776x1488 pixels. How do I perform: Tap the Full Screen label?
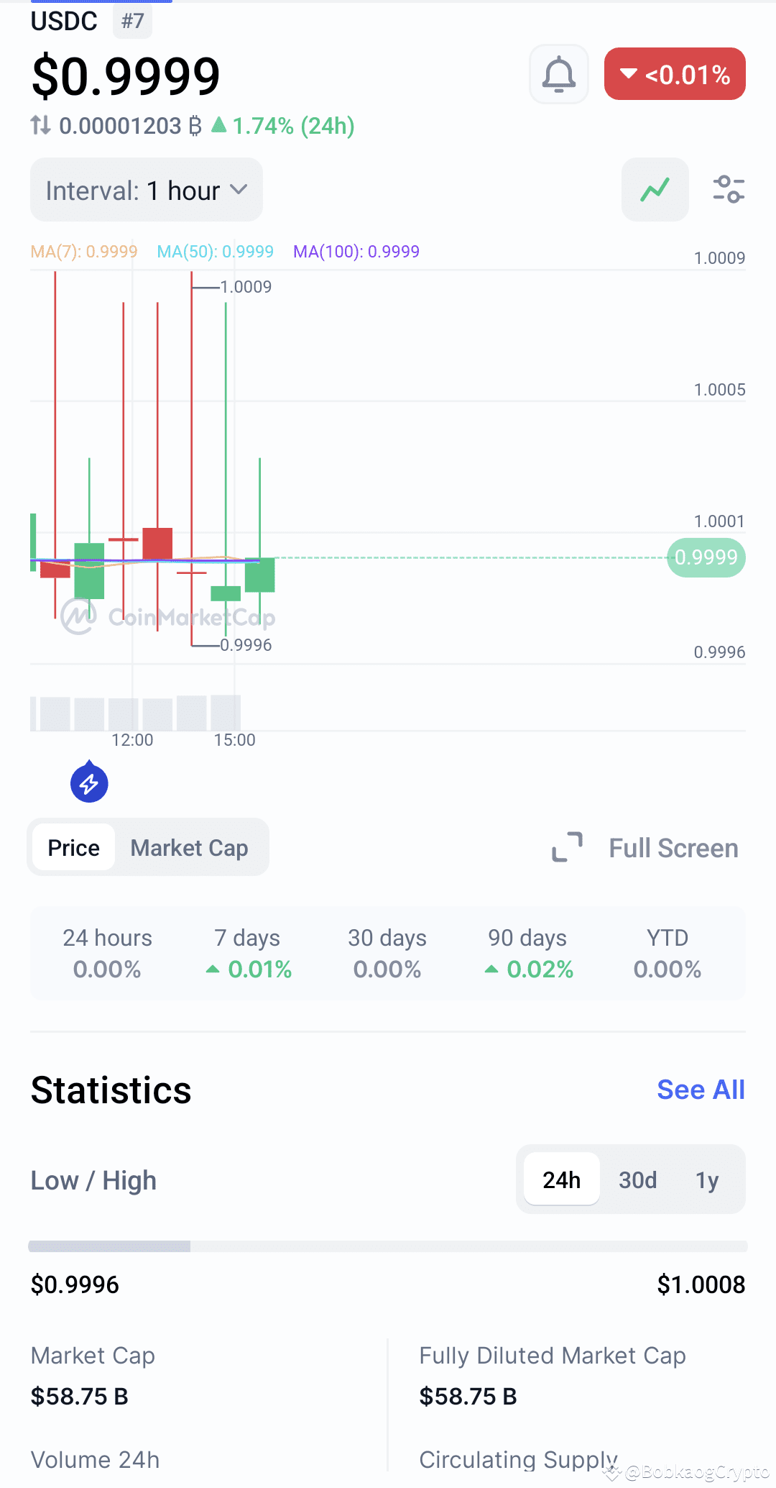[673, 848]
